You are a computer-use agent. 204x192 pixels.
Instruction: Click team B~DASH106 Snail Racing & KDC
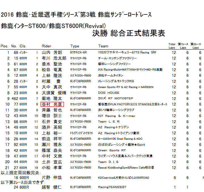(x=120, y=139)
